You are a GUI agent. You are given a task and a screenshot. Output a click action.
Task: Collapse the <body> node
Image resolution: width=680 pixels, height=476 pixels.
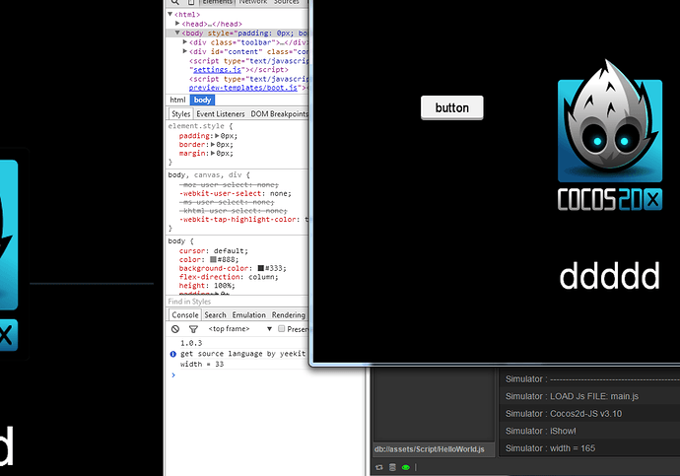pos(177,33)
